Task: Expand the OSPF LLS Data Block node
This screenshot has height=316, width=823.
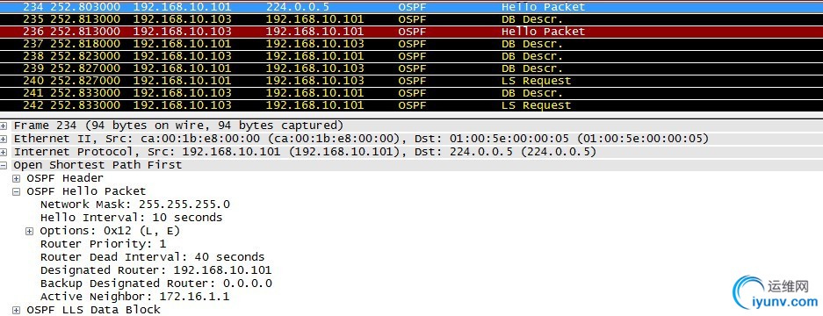Action: tap(17, 310)
